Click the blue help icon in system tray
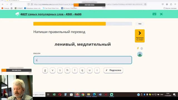The image size is (178, 100). pos(139,94)
